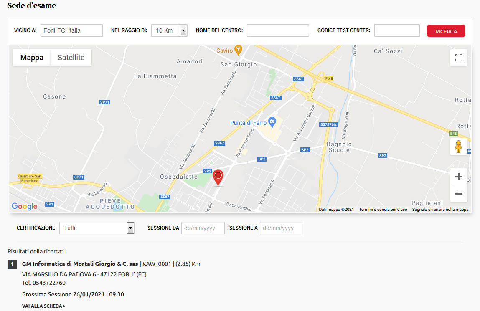Click the Caviro restaurant map icon

tap(238, 50)
